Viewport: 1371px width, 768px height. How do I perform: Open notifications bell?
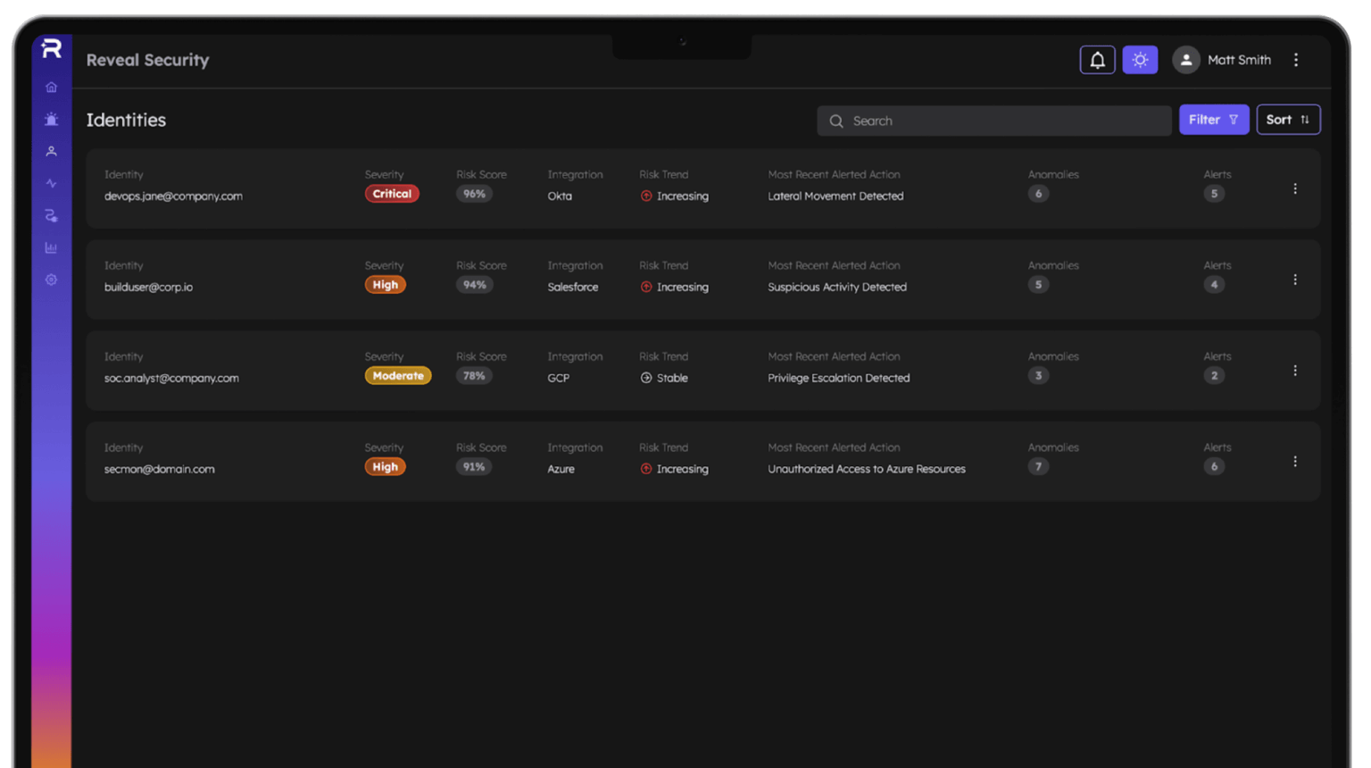[1097, 60]
